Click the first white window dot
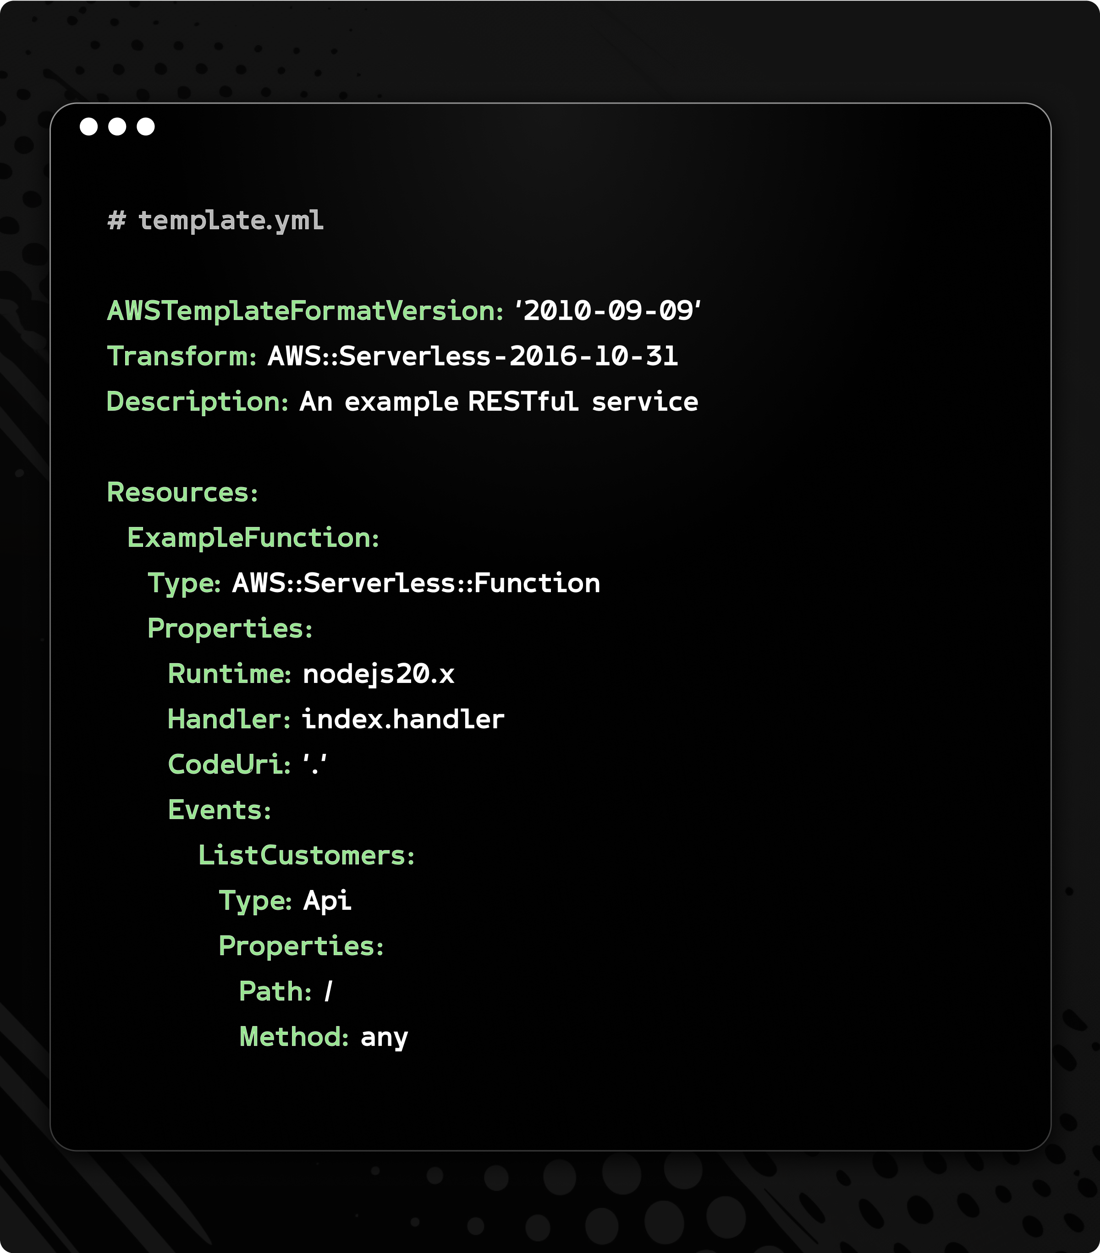Screen dimensions: 1100x1253 tap(89, 126)
